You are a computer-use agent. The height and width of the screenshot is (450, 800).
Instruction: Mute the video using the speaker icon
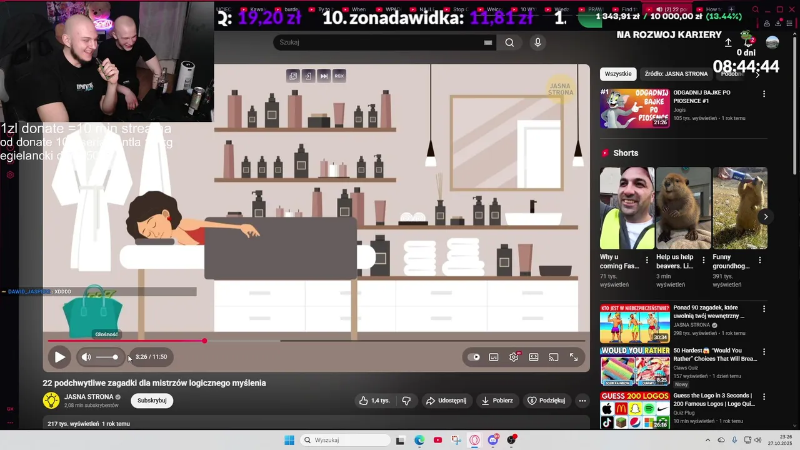tap(86, 357)
